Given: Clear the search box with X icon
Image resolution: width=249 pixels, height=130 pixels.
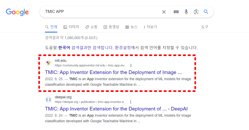Looking at the screenshot, I should 164,12.
